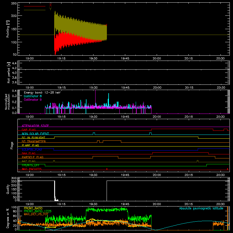Select the red 'X' legend label
Screen dimensions: 233x233
point(50,5)
